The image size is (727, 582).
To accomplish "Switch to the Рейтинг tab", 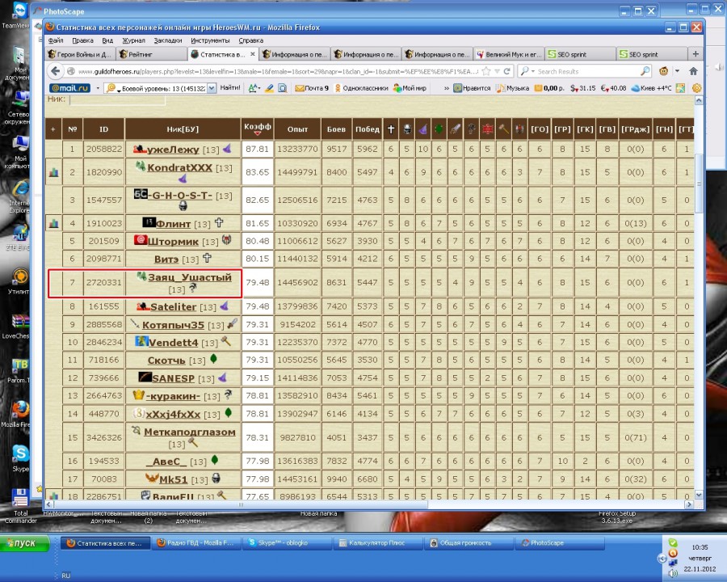I will 152,54.
